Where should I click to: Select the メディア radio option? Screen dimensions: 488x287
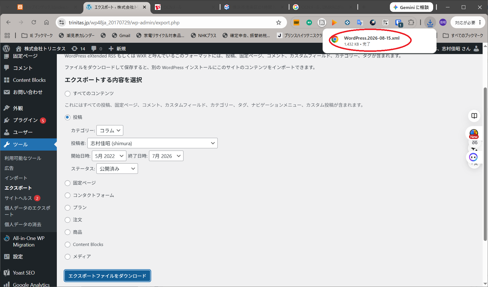[68, 257]
